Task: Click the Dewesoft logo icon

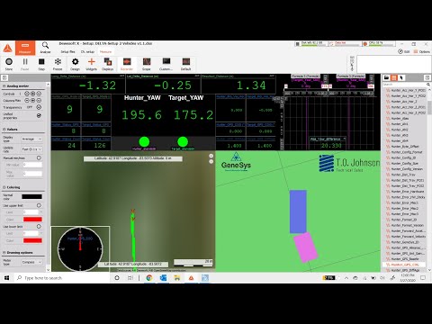Action: 7,48
